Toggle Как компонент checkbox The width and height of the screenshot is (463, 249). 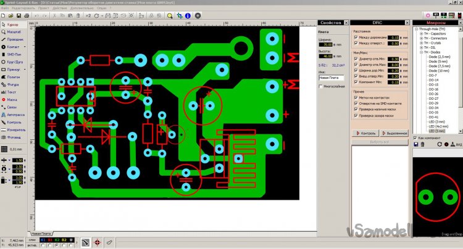(415, 138)
